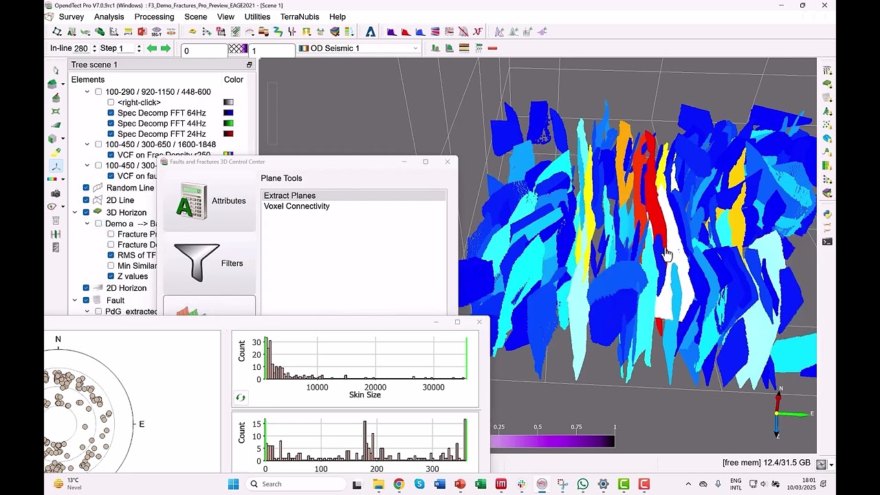
Task: Open the Scene menu
Action: [x=196, y=16]
